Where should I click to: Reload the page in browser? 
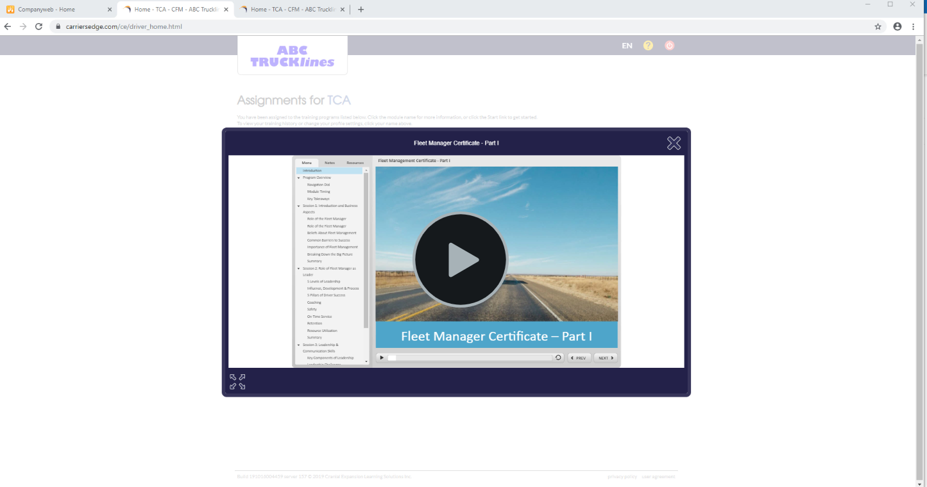click(38, 27)
